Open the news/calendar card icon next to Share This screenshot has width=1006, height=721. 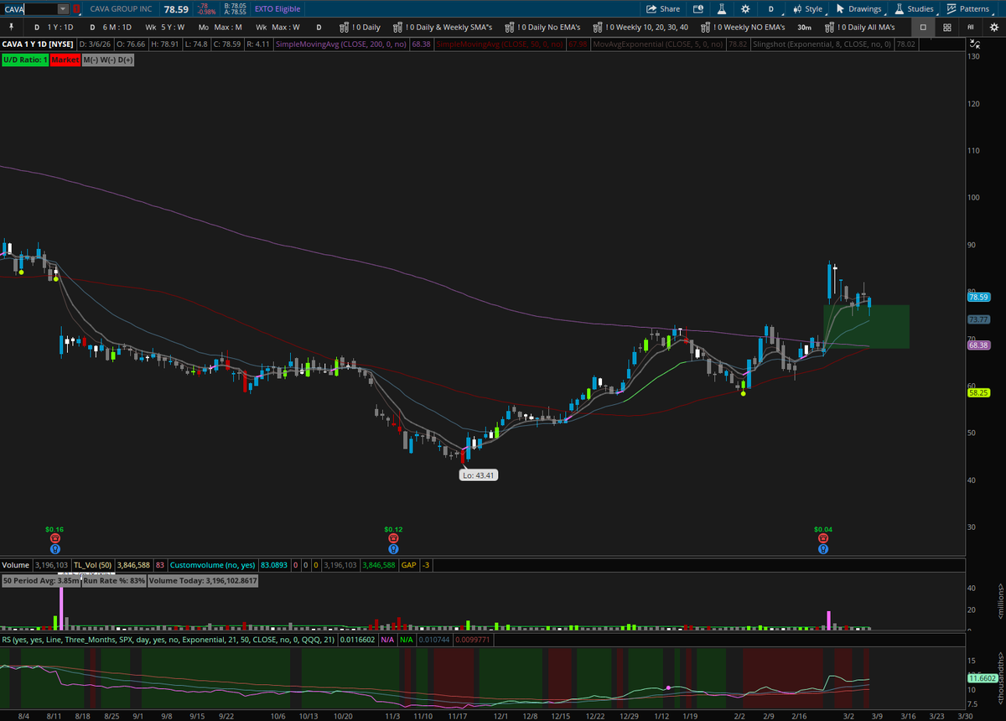coord(699,8)
